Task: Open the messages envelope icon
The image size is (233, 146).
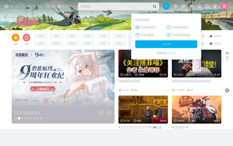Action: coord(183,6)
